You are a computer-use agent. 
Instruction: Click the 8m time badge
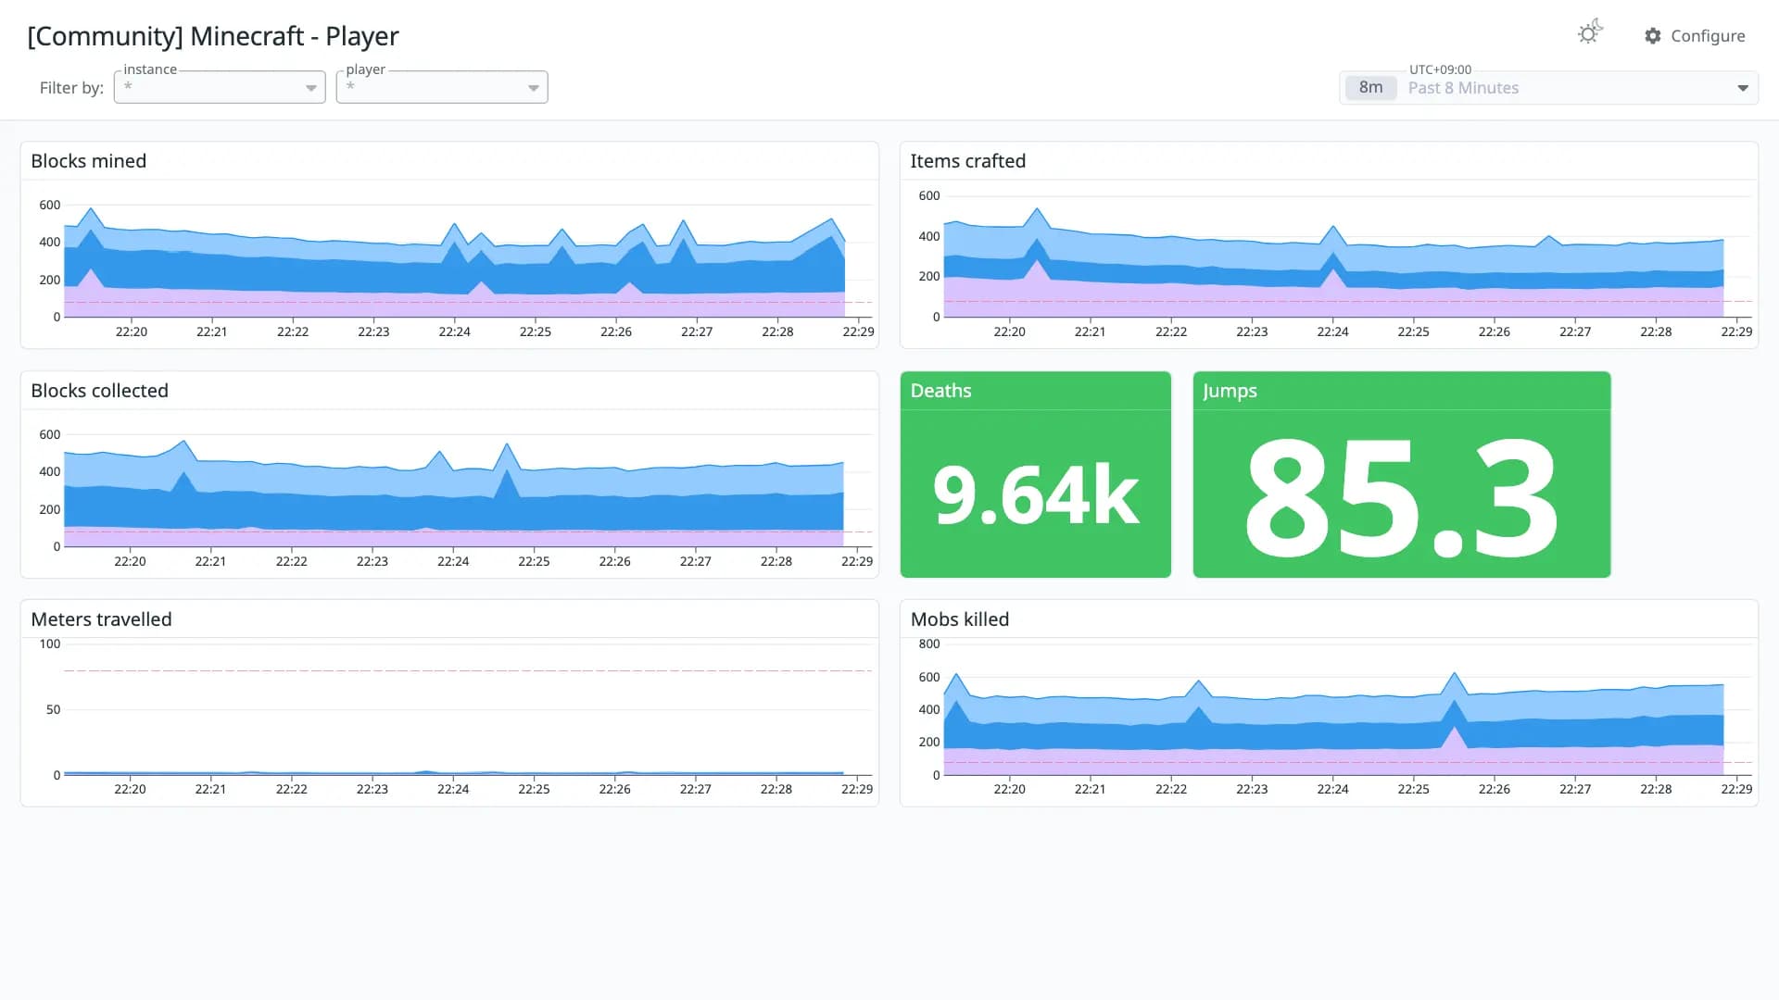click(1370, 88)
